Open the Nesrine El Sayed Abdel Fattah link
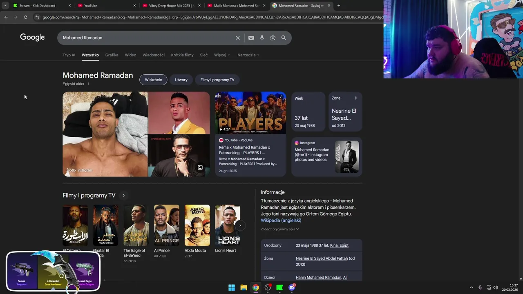Viewport: 523px width, 294px height. (x=322, y=258)
